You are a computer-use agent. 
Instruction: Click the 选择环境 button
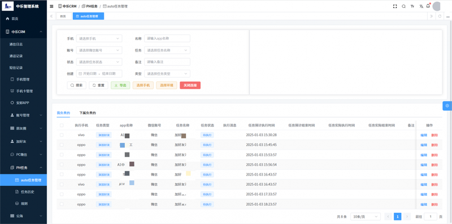(x=167, y=86)
